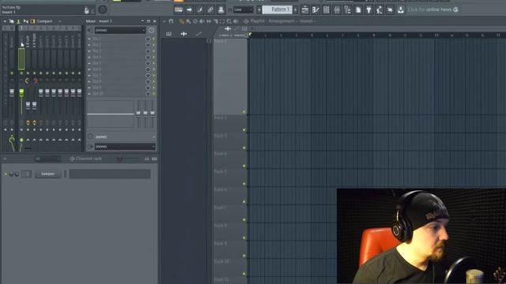Select the playlist Mute tool
The width and height of the screenshot is (506, 284).
202,21
